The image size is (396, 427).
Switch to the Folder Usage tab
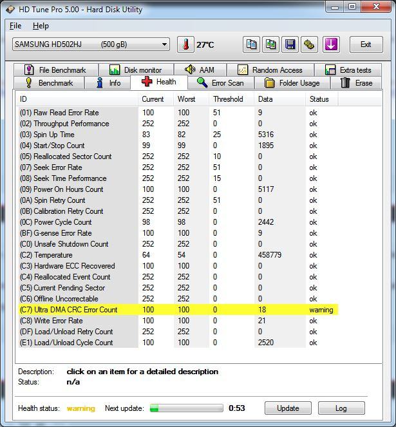(292, 83)
